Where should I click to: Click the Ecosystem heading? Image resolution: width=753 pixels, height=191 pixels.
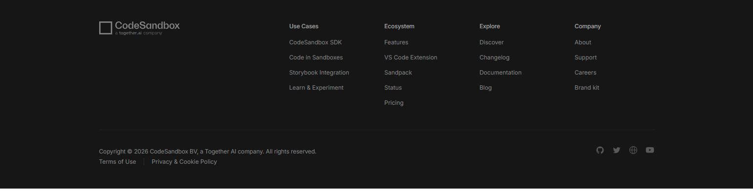point(399,26)
